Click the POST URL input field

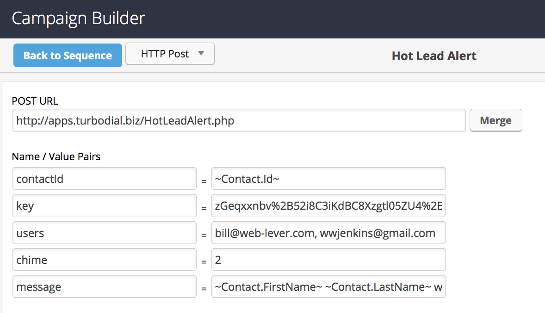pyautogui.click(x=239, y=120)
